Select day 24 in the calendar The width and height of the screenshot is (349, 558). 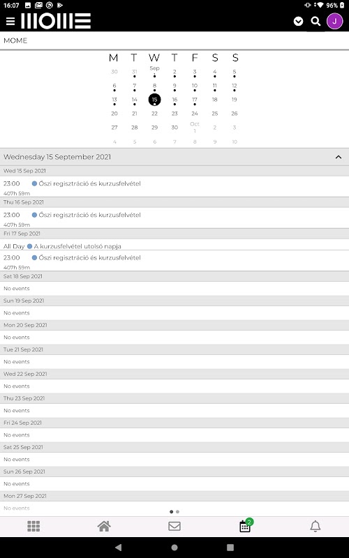point(195,114)
